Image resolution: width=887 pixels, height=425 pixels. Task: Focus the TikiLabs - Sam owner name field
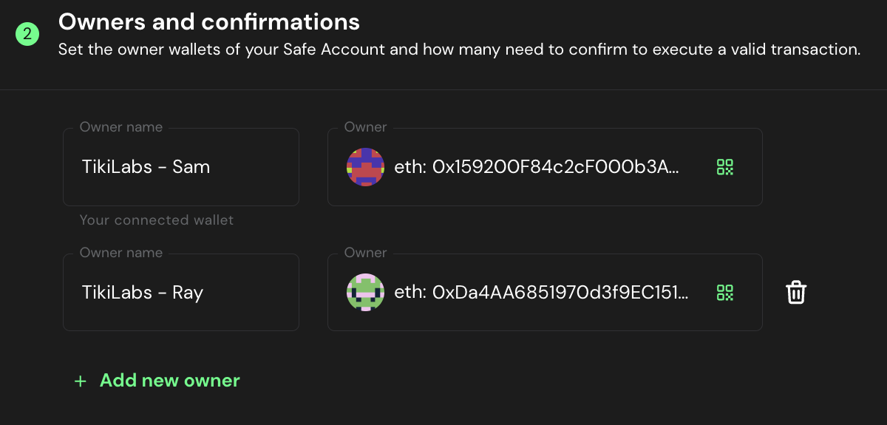[180, 167]
